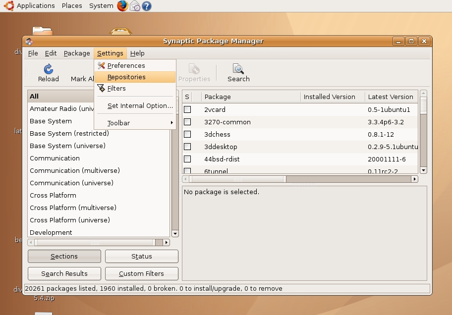Click the package list scroll-down arrow
Screen dimensions: 452x315
[x=423, y=170]
